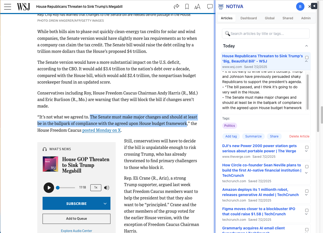Viewport: 323px width, 233px height.
Task: Click the WSJ logo
Action: (24, 7)
